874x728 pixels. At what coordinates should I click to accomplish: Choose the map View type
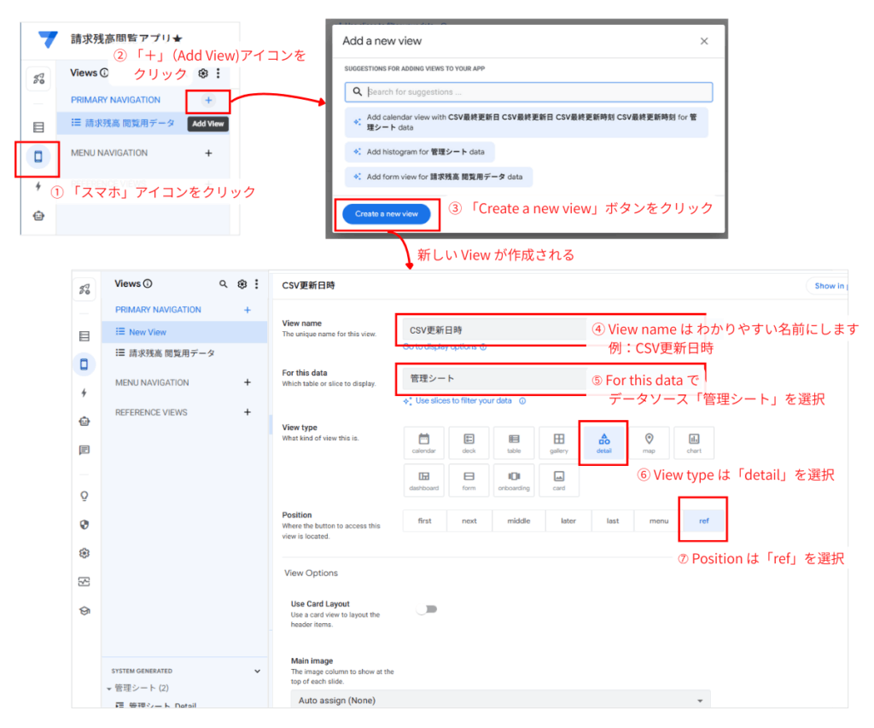pyautogui.click(x=649, y=442)
